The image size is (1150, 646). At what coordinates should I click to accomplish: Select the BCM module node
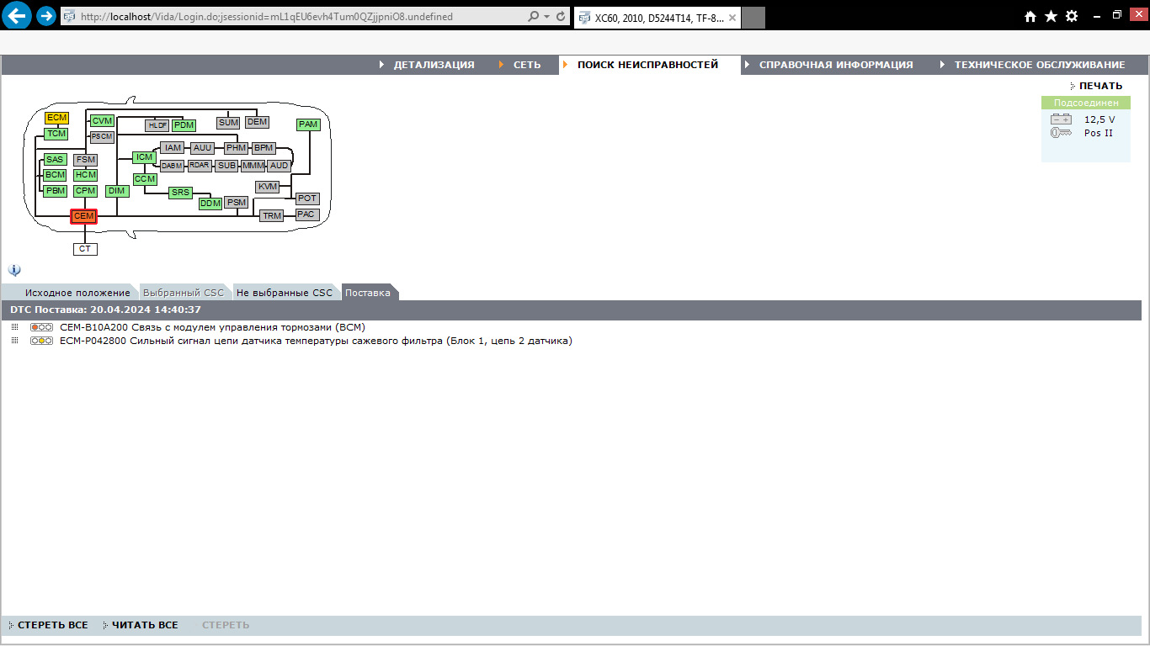coord(55,175)
